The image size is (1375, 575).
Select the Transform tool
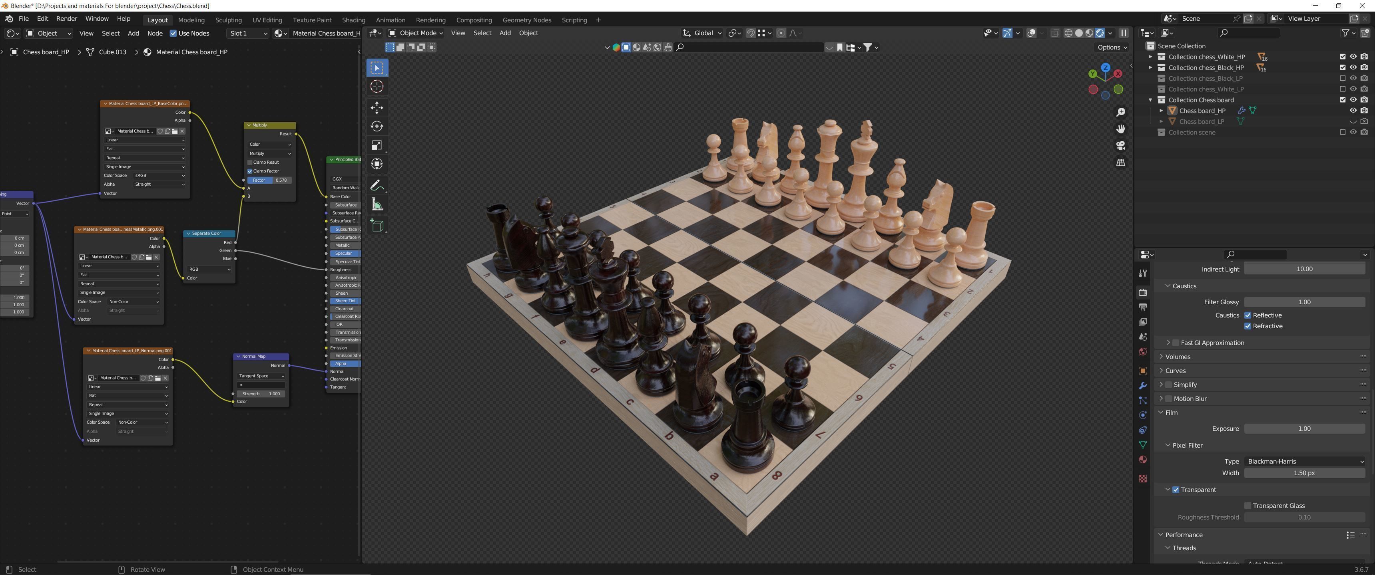click(x=377, y=164)
